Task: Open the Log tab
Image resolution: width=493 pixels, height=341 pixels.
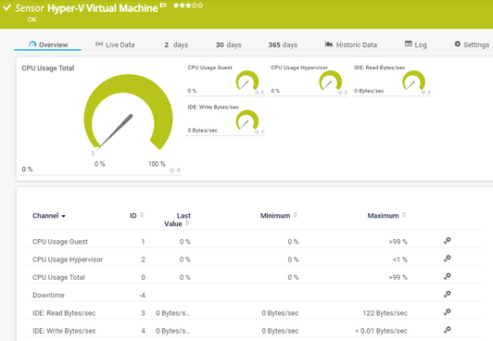Action: pos(416,44)
